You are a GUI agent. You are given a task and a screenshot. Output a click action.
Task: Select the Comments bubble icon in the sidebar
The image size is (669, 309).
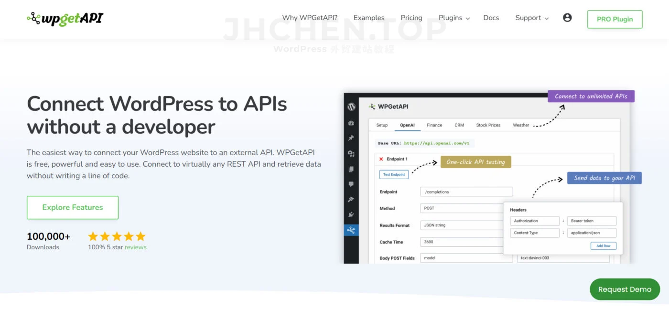[x=351, y=184]
